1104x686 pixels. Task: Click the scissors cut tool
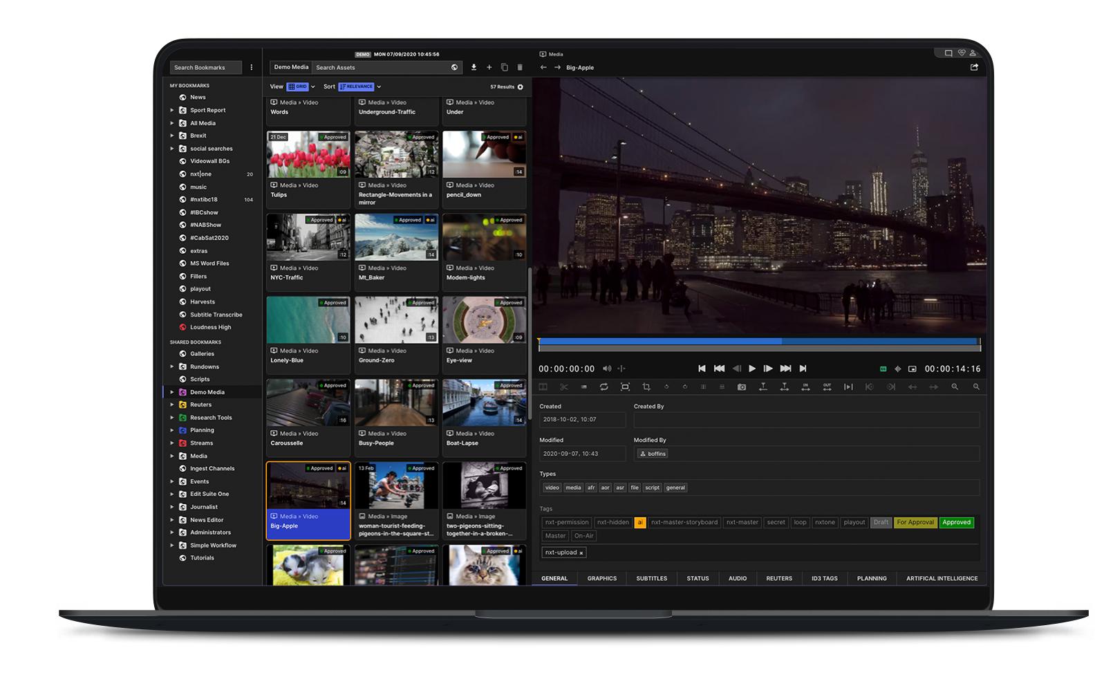(564, 387)
